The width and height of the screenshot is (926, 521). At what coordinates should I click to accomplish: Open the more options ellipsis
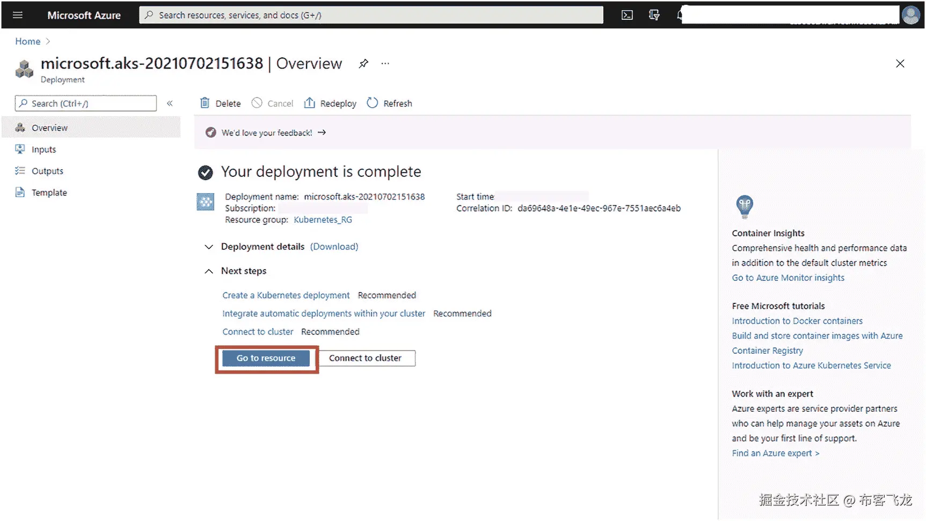pos(385,63)
